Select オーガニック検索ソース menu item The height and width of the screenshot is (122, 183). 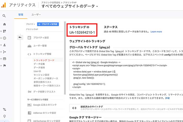tap(46, 79)
